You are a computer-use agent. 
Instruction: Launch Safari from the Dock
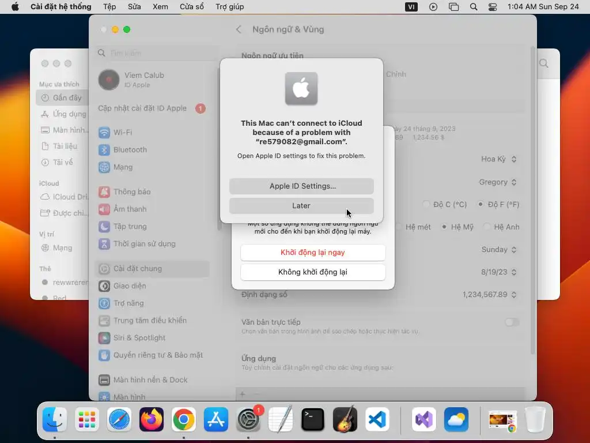119,419
